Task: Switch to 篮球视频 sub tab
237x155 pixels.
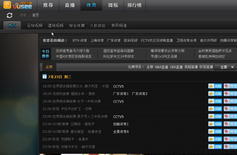Action: 56,25
